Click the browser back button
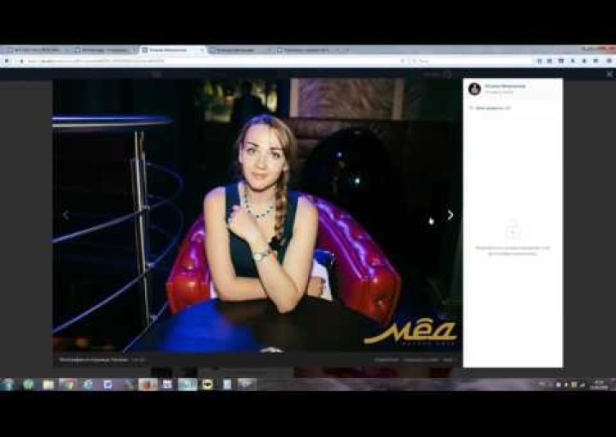616x437 pixels. pos(9,61)
